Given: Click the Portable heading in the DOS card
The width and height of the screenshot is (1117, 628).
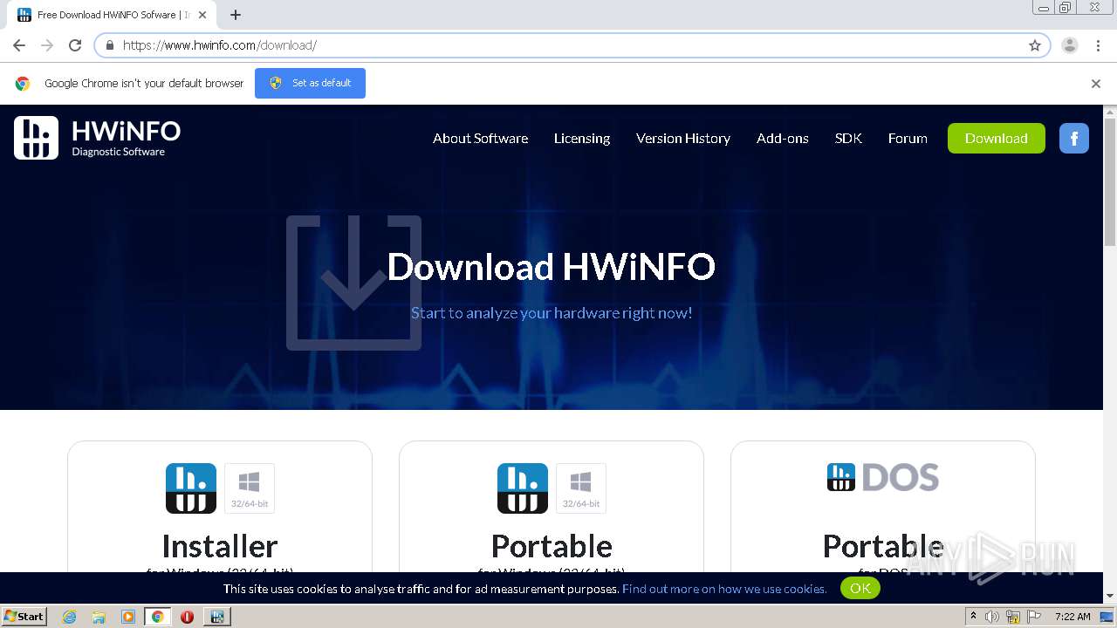Looking at the screenshot, I should 883,546.
